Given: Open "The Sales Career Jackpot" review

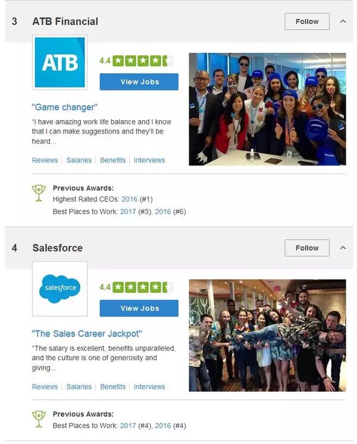Looking at the screenshot, I should click(87, 334).
